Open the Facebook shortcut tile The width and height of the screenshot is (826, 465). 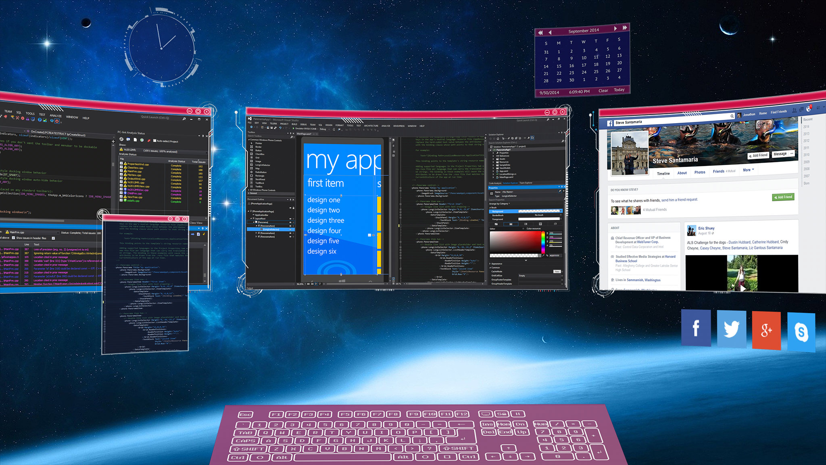tap(696, 328)
